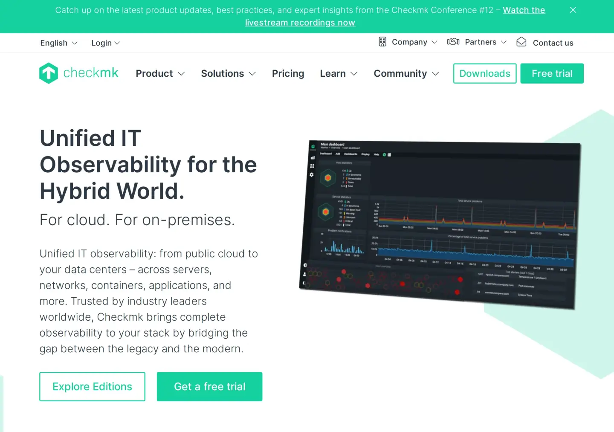Image resolution: width=614 pixels, height=432 pixels.
Task: Expand the Company menu chevron
Action: (x=434, y=42)
